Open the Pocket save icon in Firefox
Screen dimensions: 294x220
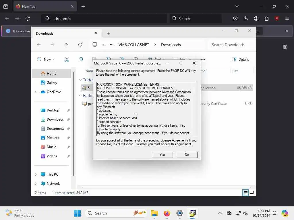(235, 18)
